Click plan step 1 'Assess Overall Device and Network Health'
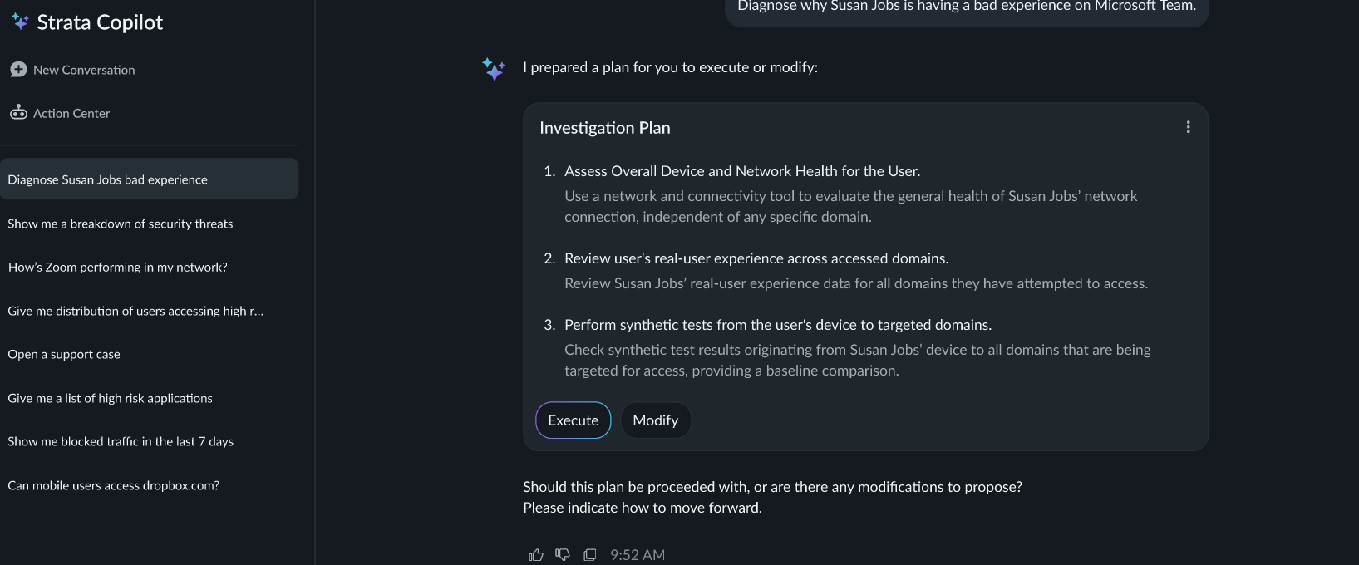Image resolution: width=1359 pixels, height=565 pixels. coord(741,171)
